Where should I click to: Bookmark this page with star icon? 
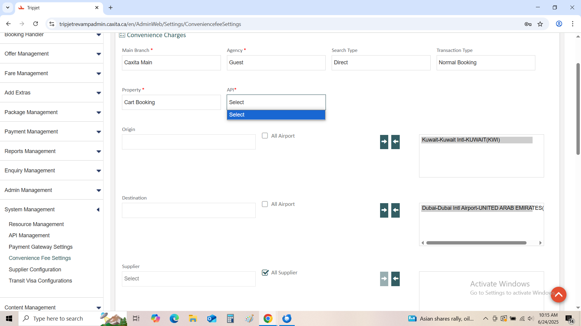[x=540, y=24]
